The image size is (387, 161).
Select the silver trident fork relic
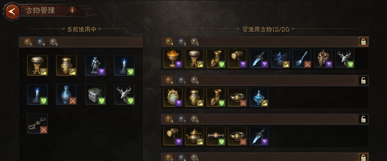(302, 59)
